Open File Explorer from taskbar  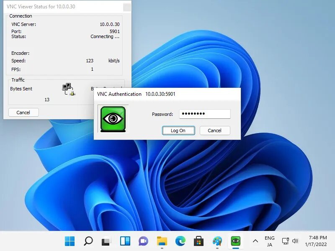click(162, 241)
